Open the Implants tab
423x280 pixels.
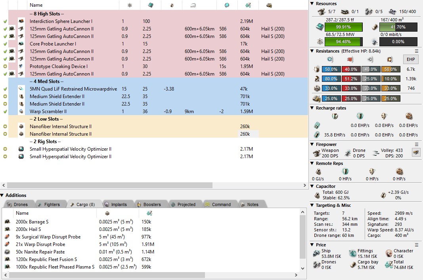point(115,204)
